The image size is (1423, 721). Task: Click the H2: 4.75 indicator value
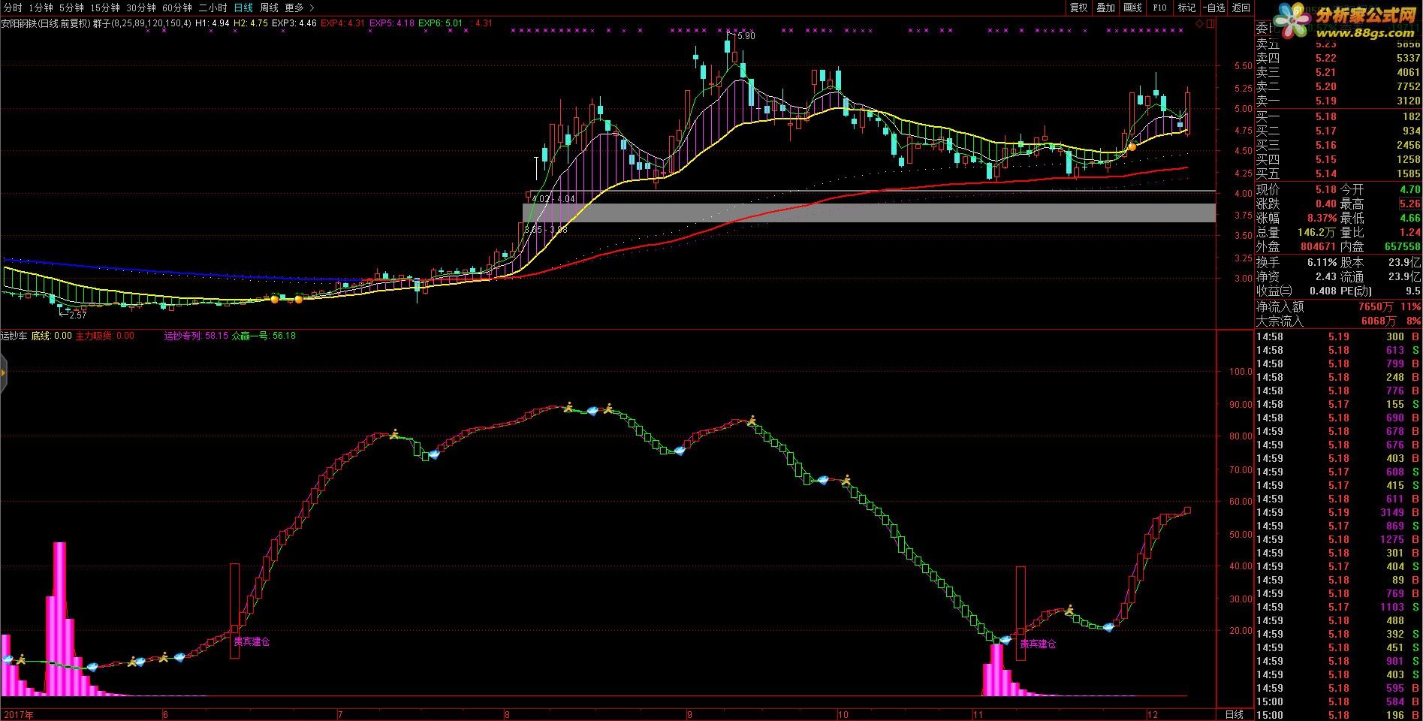tap(251, 23)
